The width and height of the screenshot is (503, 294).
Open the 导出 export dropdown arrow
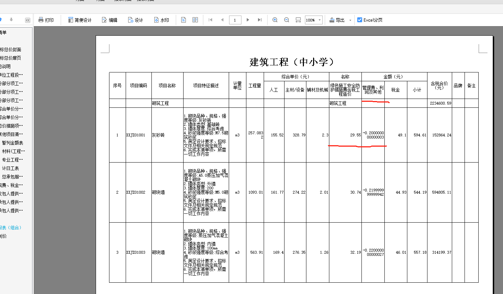coord(350,20)
